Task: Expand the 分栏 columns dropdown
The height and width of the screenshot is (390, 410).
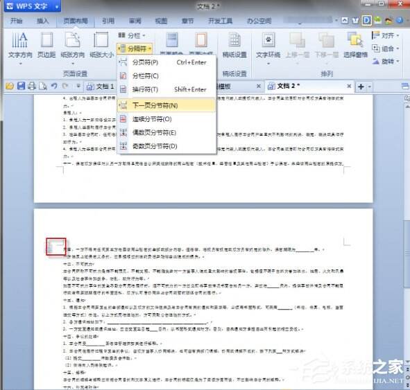Action: [x=132, y=35]
